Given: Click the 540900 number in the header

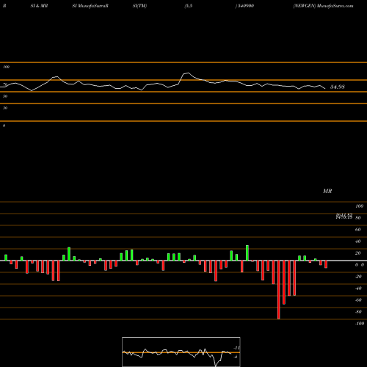Looking at the screenshot, I should pyautogui.click(x=246, y=6).
